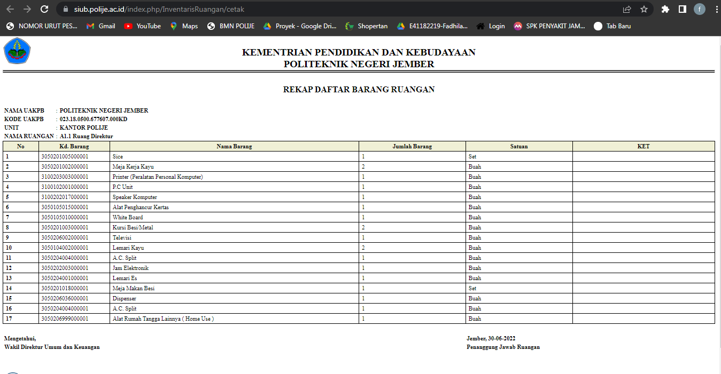Open the Gmail bookmark
Viewport: 721px width, 374px height.
pos(100,26)
